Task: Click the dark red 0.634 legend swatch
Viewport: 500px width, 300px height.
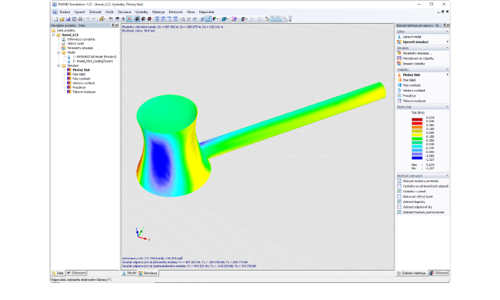Action: pos(416,119)
